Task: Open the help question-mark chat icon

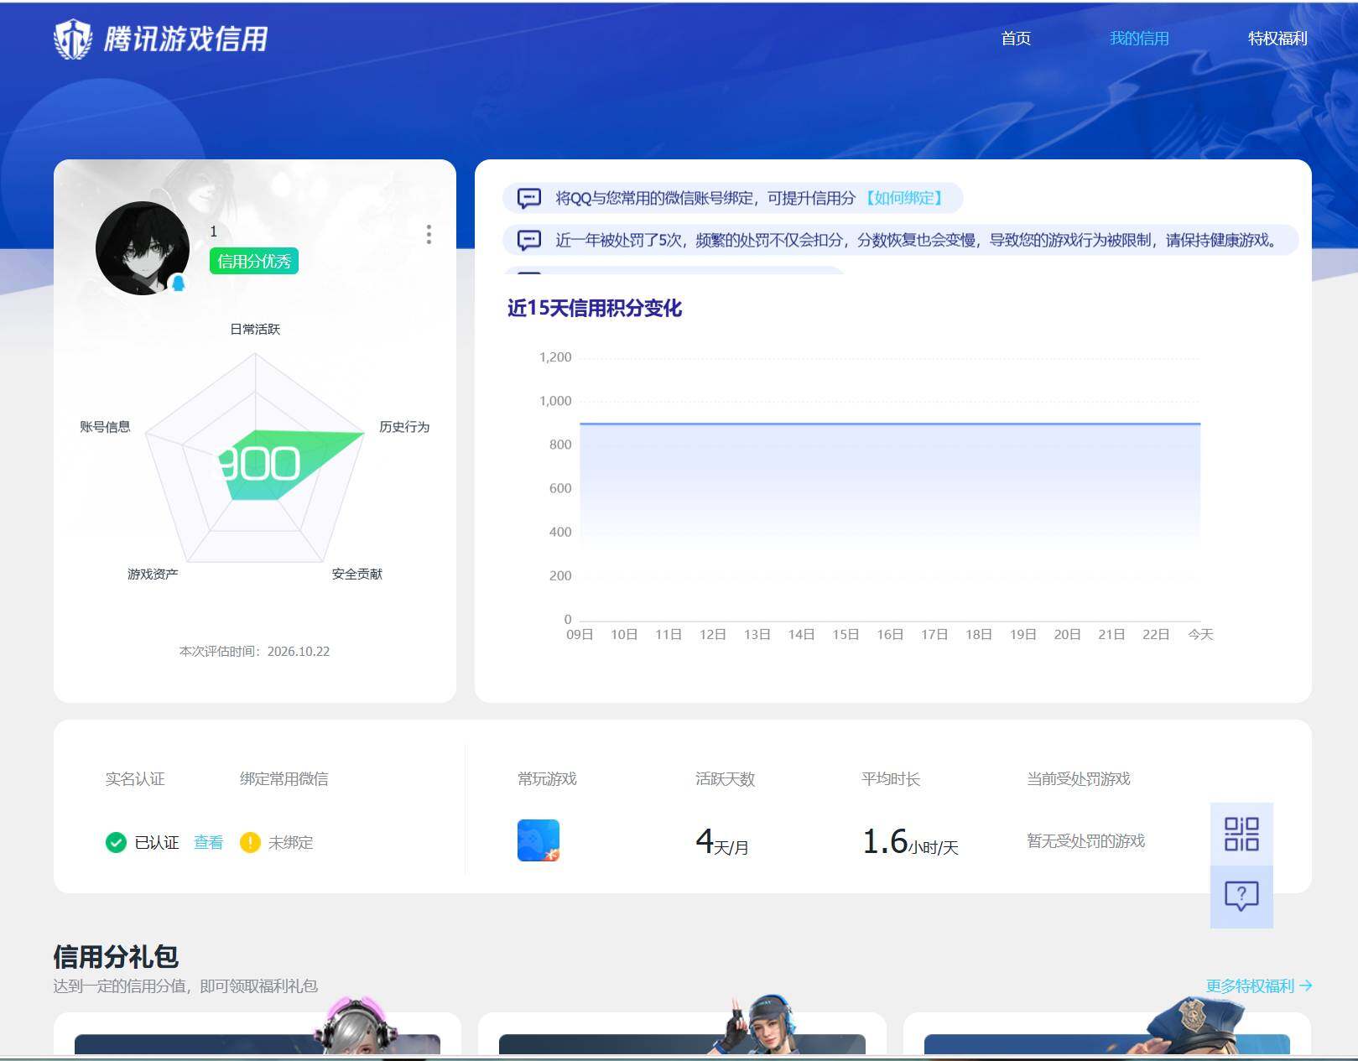Action: (1241, 897)
